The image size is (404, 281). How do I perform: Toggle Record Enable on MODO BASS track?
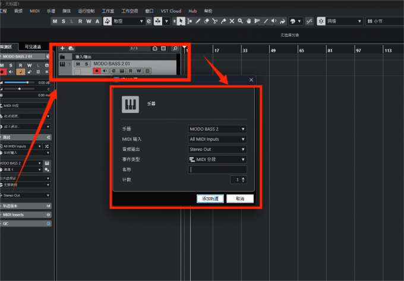tap(97, 71)
